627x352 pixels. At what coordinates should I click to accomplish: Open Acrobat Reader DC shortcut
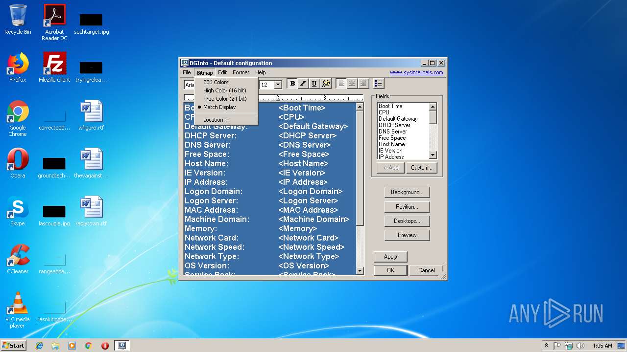pos(54,22)
